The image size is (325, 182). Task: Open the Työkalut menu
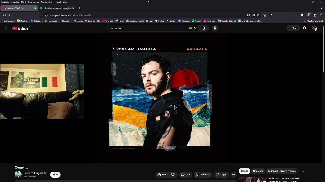tap(57, 2)
